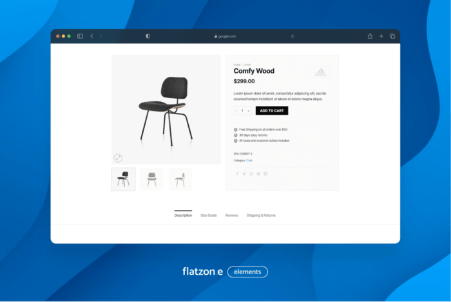Follow the Chair category link
451x302 pixels.
(249, 161)
